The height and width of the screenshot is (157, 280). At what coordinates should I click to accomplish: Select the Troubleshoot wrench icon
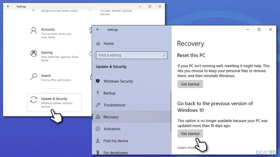click(98, 105)
